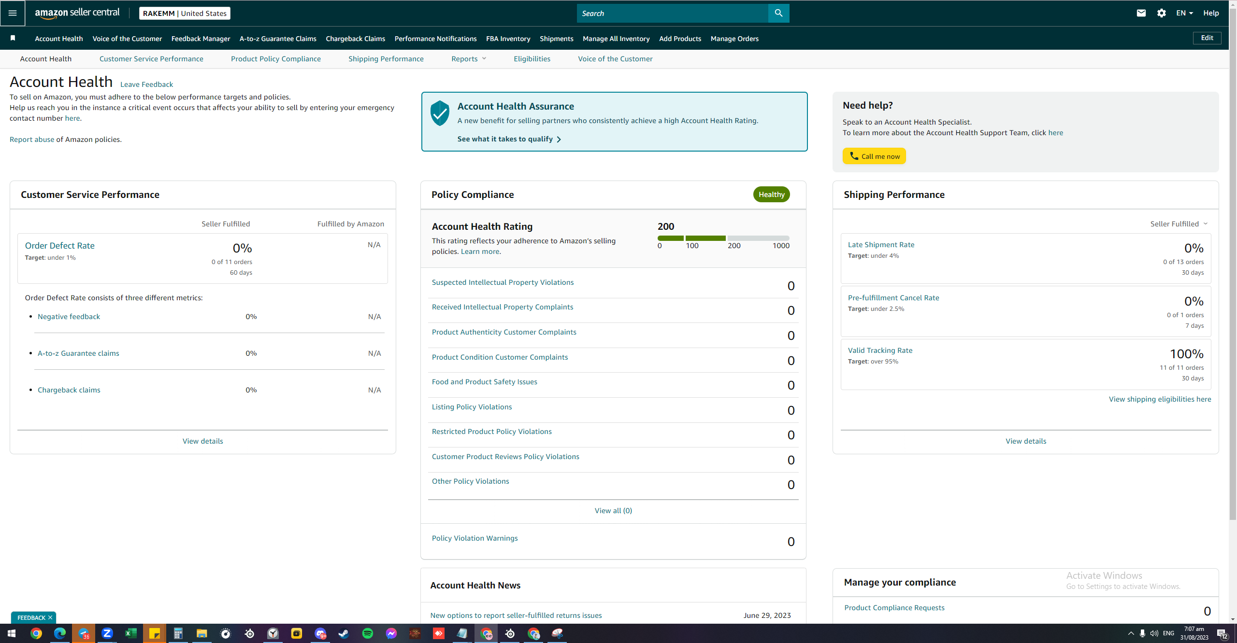Image resolution: width=1237 pixels, height=643 pixels.
Task: Open the Leave Feedback link
Action: (x=146, y=84)
